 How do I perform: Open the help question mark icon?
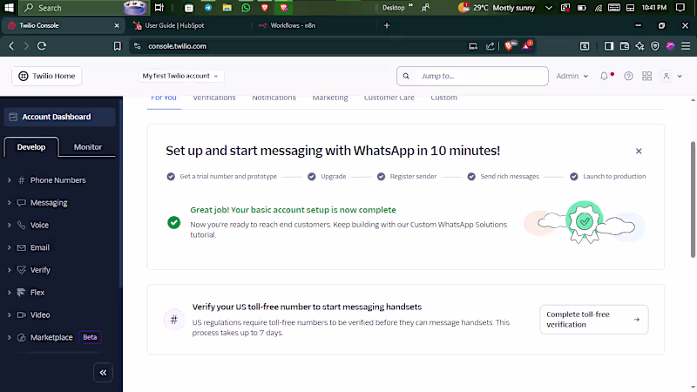coord(628,76)
